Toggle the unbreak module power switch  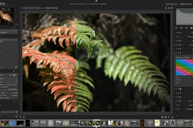pos(175,109)
